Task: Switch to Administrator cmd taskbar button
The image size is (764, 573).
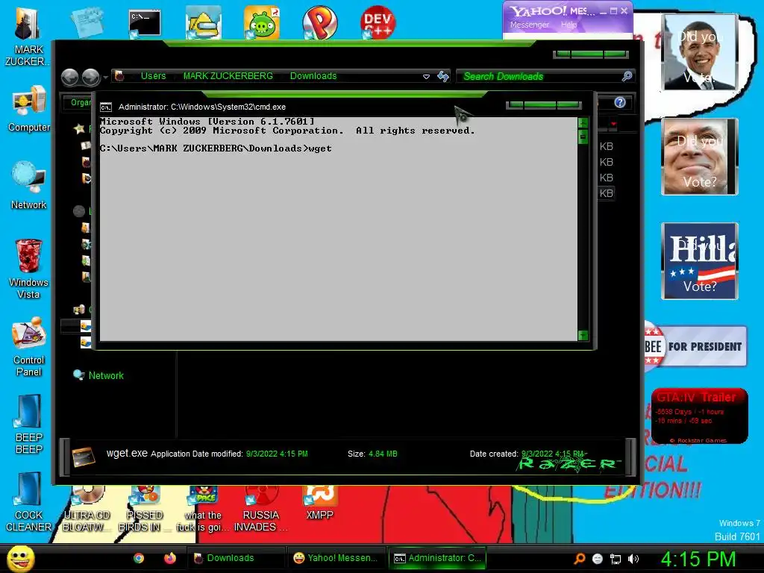Action: [437, 558]
